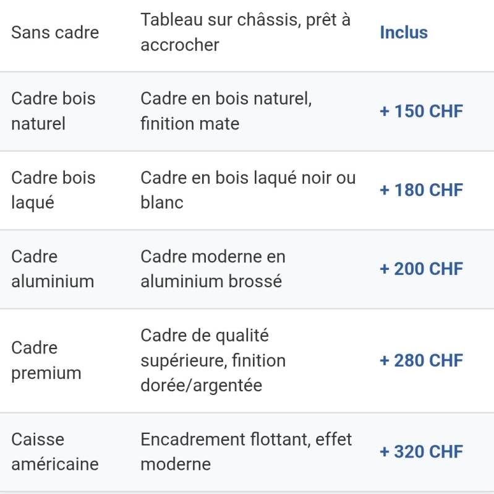Click the '+ 280 CHF' price
Viewport: 494px width, 494px height.
click(x=421, y=360)
